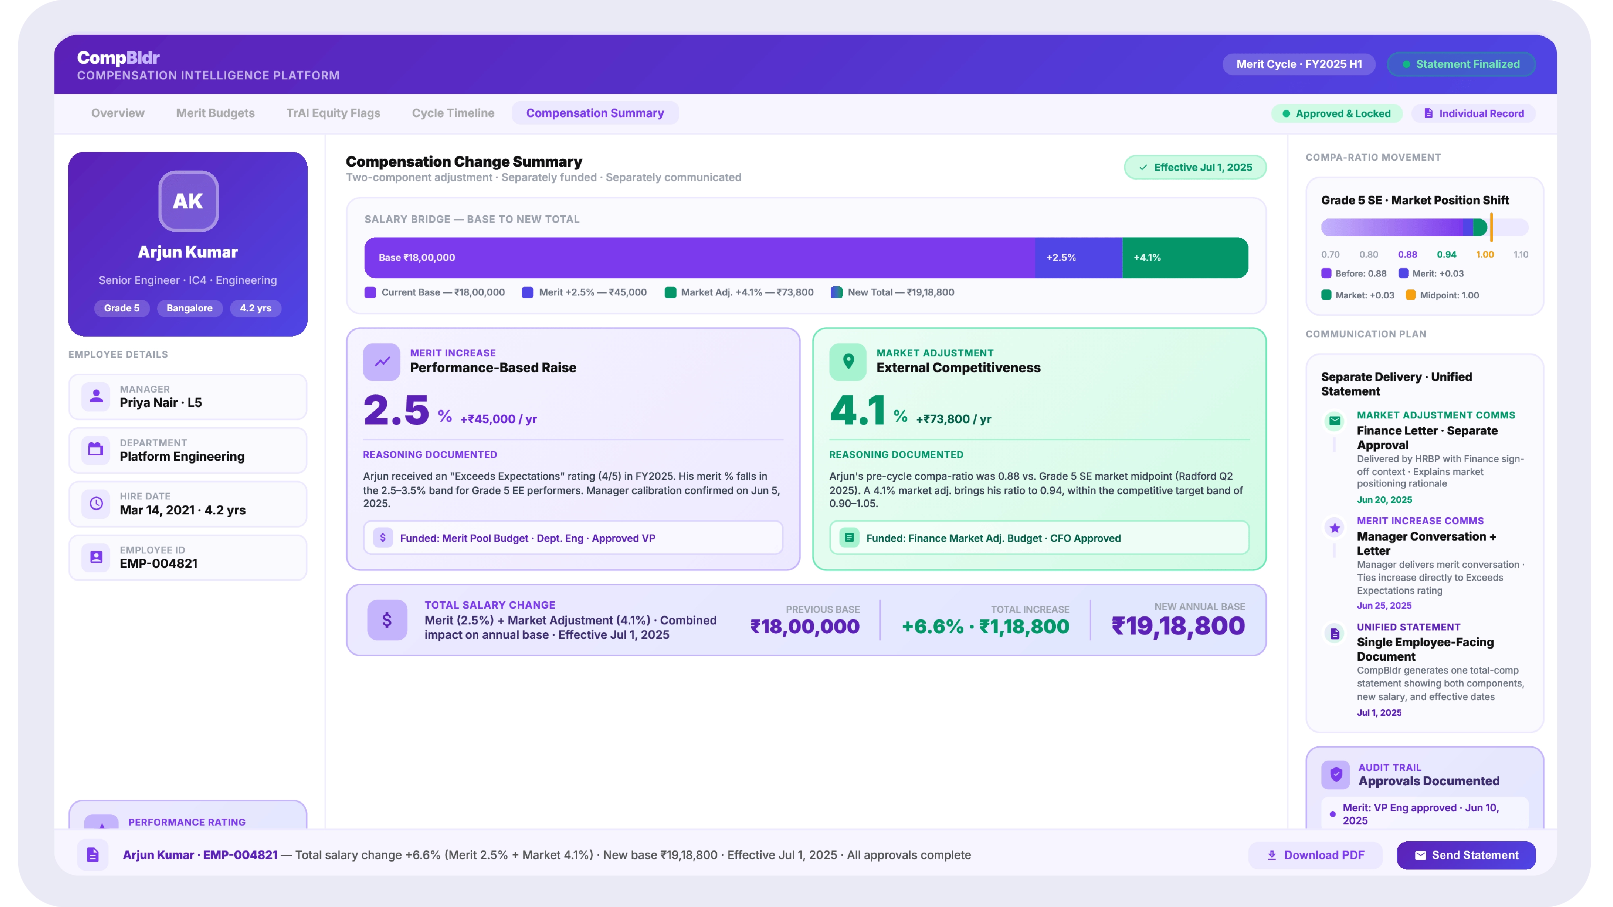Select the Compensation Summary tab
Viewport: 1613px width, 907px height.
(x=595, y=113)
